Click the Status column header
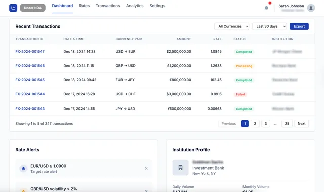Screen dimensions: 324x192 240,39
